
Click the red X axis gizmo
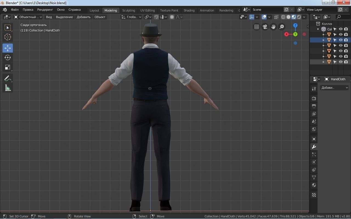point(287,34)
